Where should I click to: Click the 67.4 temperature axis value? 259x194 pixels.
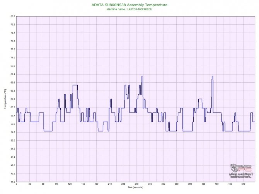[13, 74]
